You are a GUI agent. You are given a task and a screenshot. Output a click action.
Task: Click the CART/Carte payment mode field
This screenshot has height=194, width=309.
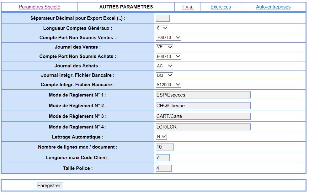(203, 116)
